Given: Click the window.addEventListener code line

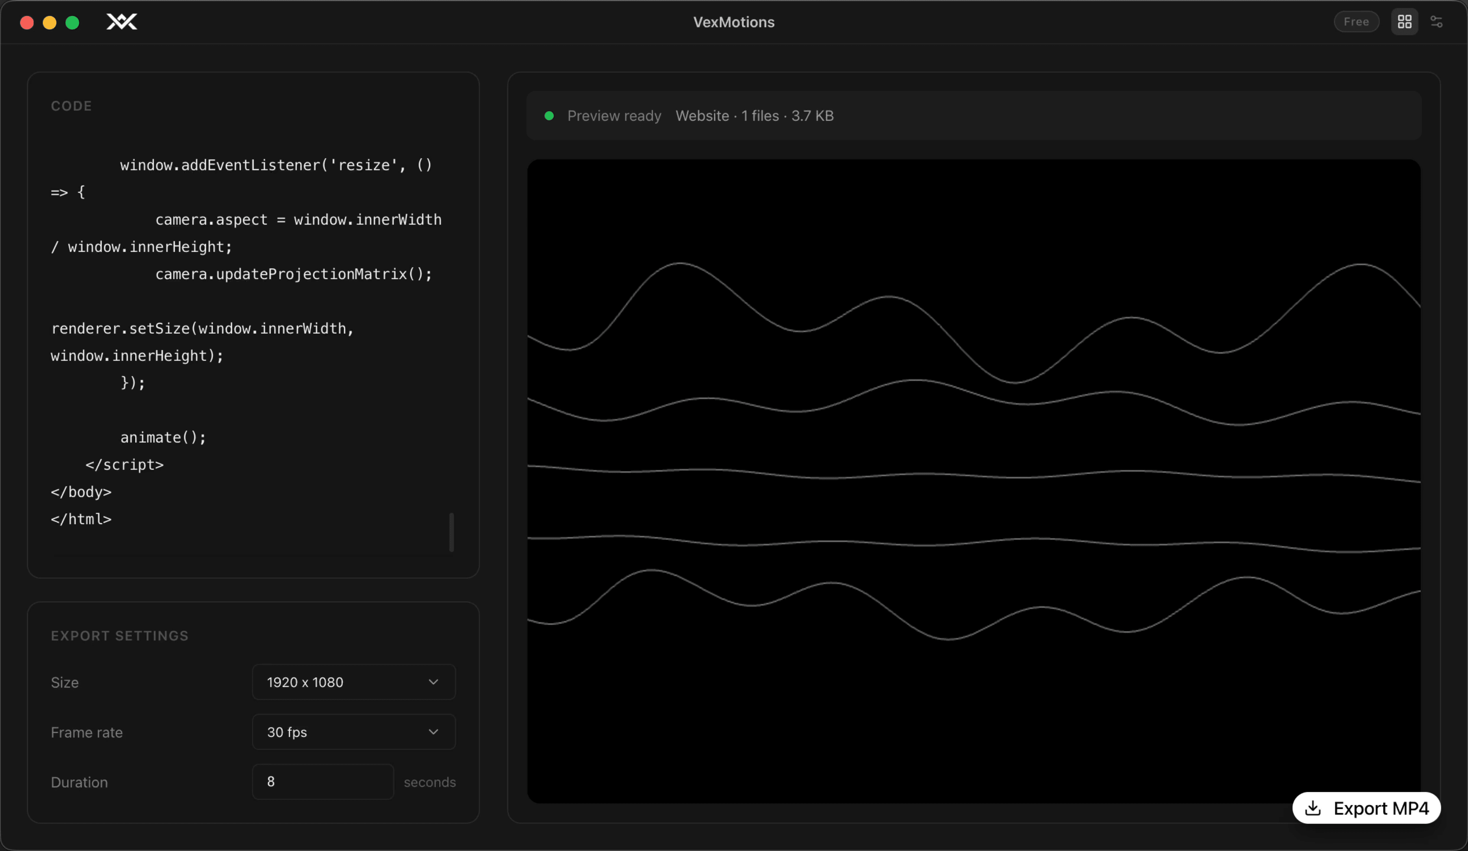Looking at the screenshot, I should pyautogui.click(x=276, y=165).
